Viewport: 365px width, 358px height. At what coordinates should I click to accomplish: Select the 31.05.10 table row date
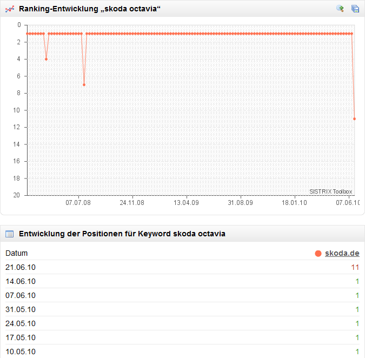tap(21, 309)
